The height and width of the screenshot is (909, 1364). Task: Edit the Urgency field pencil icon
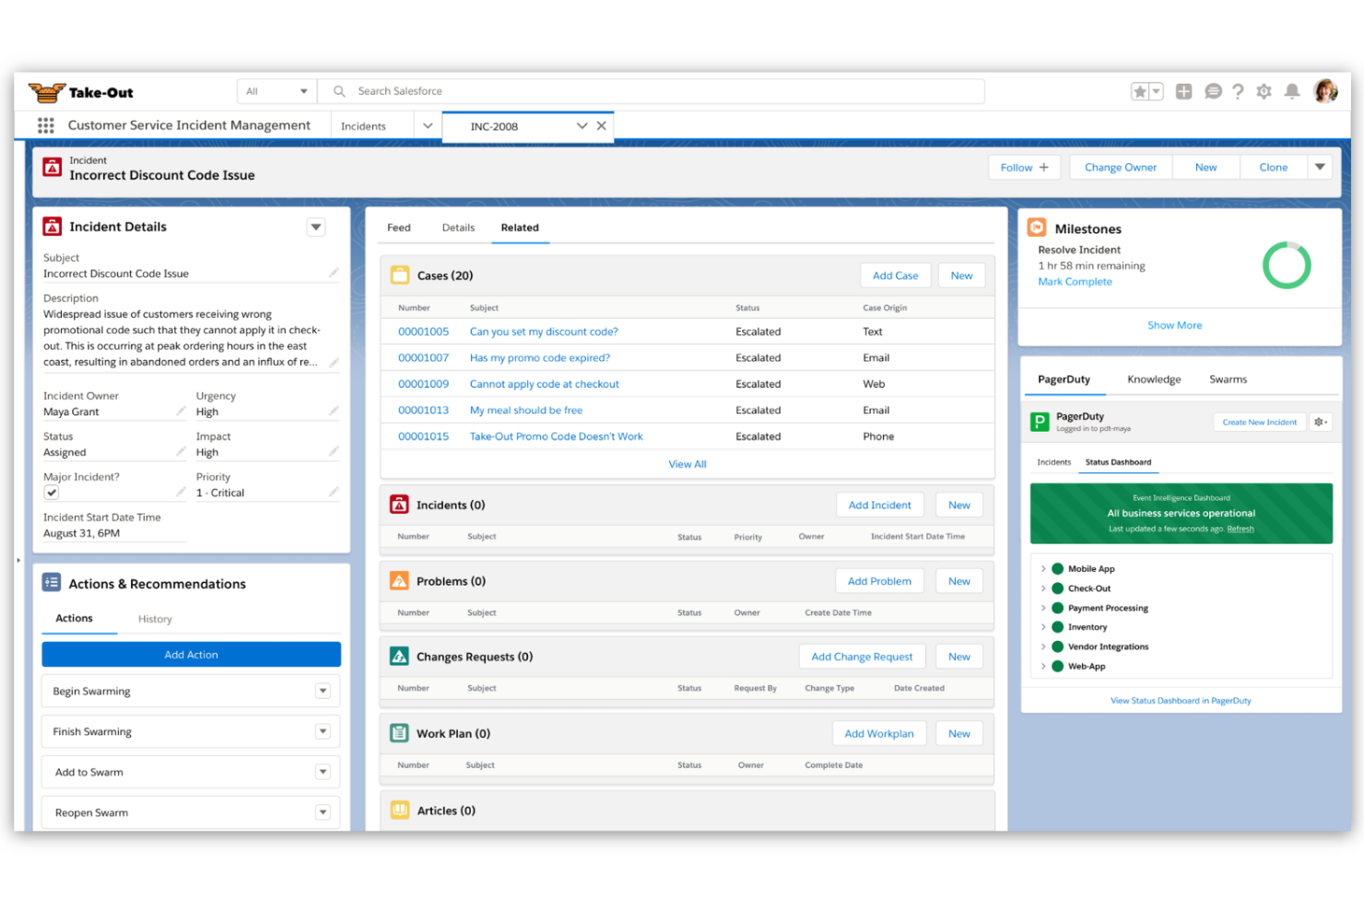334,411
